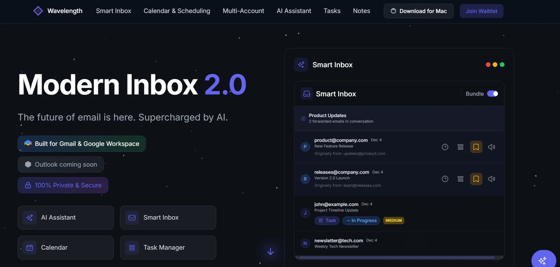Screen dimensions: 560x267
Task: Click the speaker icon on releases@company.com email
Action: pyautogui.click(x=491, y=179)
